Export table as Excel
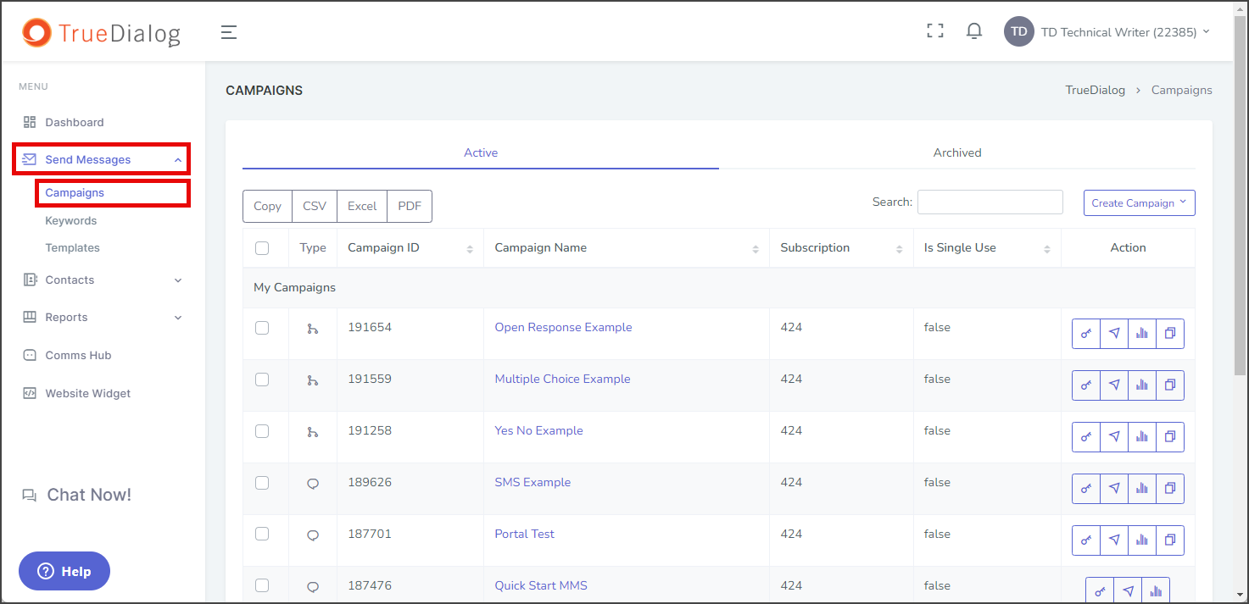This screenshot has width=1249, height=604. pyautogui.click(x=362, y=206)
